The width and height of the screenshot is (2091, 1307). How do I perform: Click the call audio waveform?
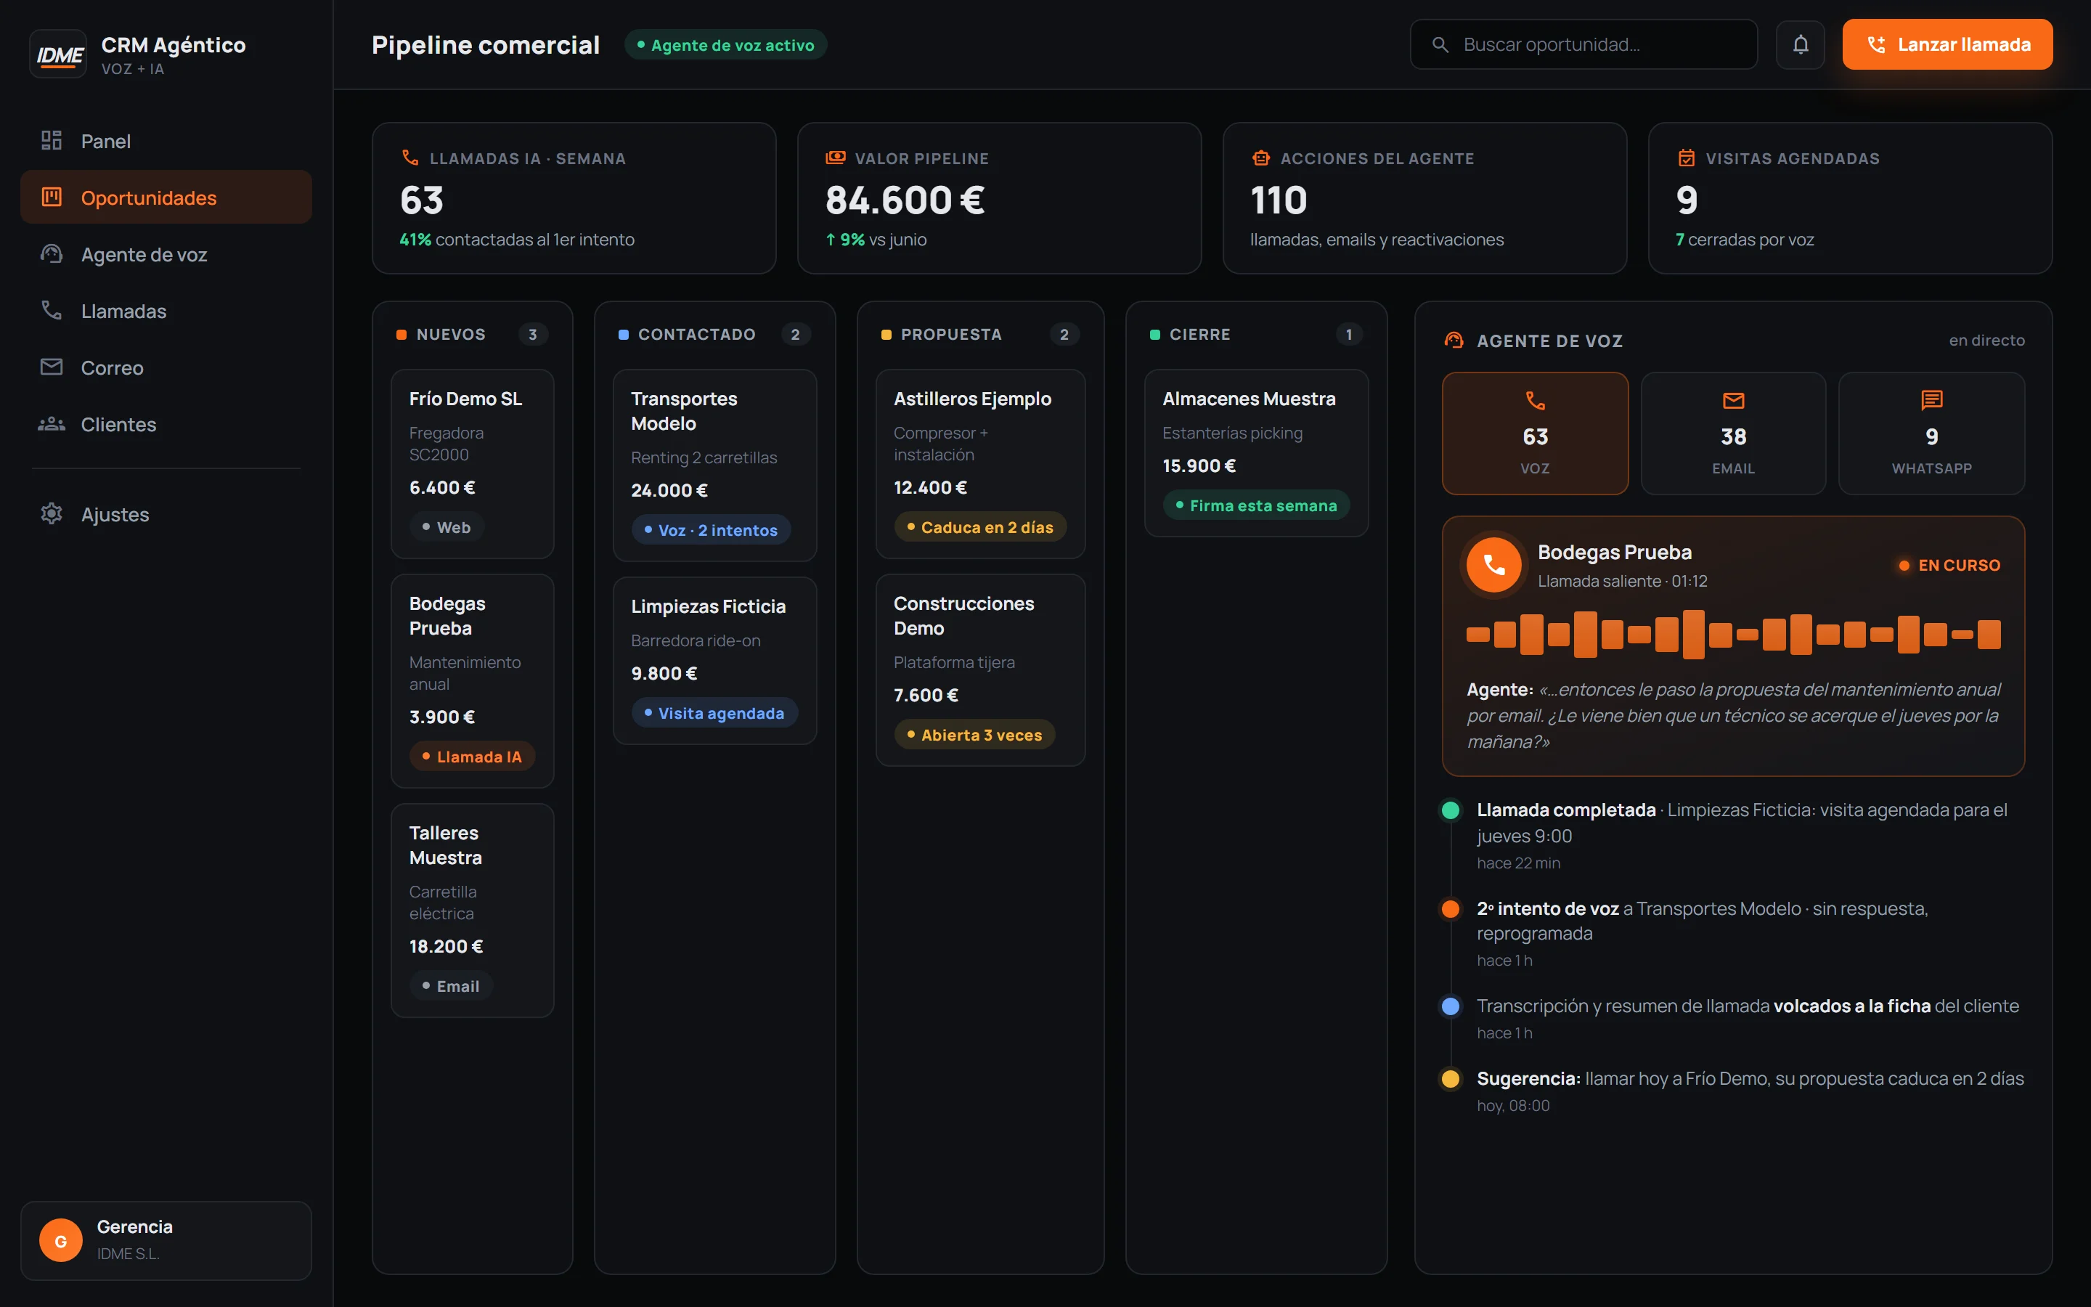1733,635
